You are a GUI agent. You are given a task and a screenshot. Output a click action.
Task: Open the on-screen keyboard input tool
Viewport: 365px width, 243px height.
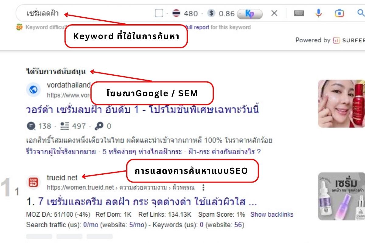299,13
